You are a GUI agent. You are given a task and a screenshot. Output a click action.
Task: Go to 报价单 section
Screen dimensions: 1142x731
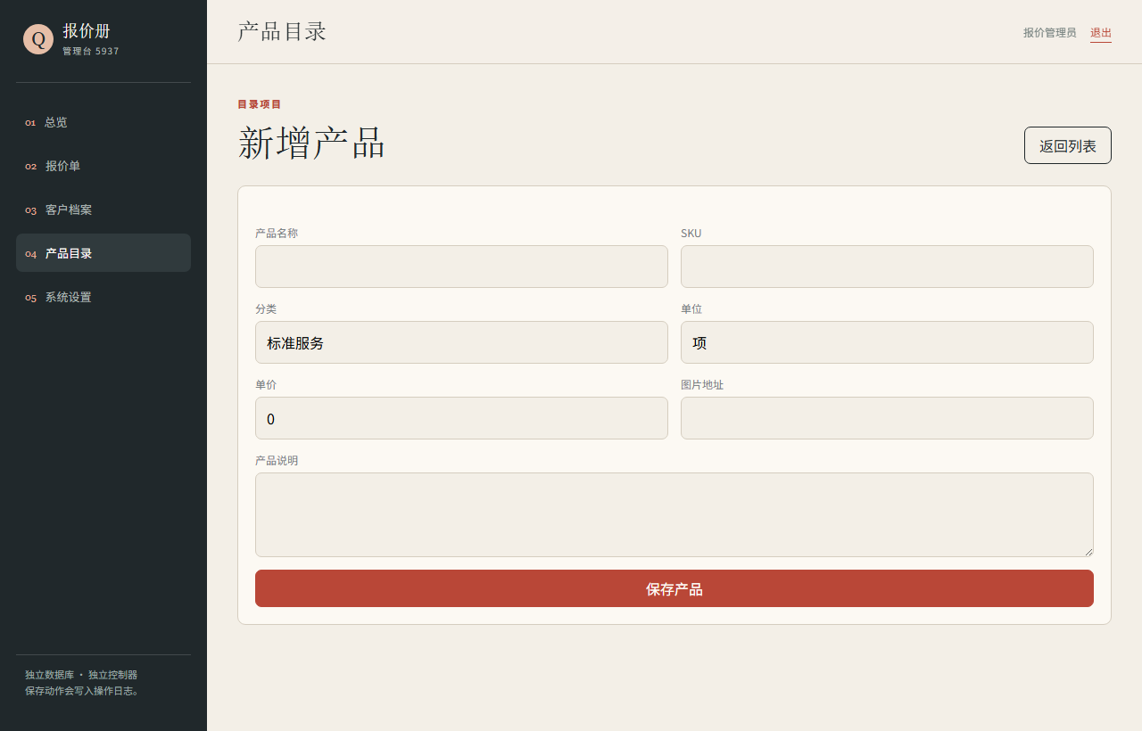(103, 166)
